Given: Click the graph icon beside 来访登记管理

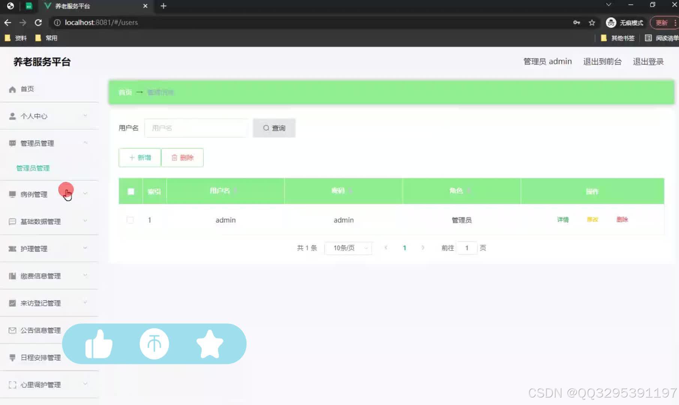Looking at the screenshot, I should [12, 303].
